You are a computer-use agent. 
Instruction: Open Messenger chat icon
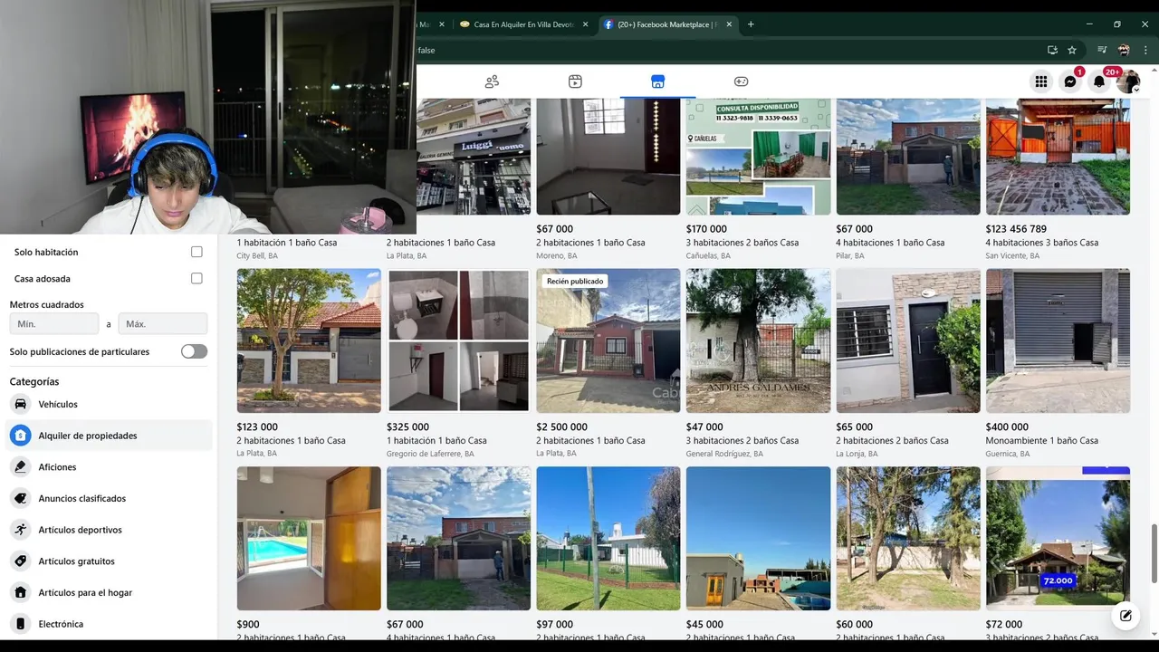(1070, 81)
